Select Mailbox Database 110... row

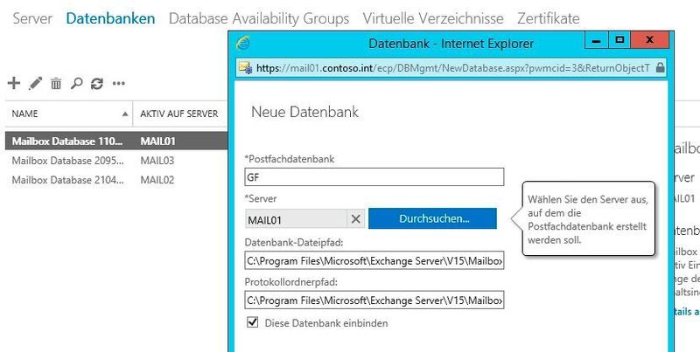(116, 141)
